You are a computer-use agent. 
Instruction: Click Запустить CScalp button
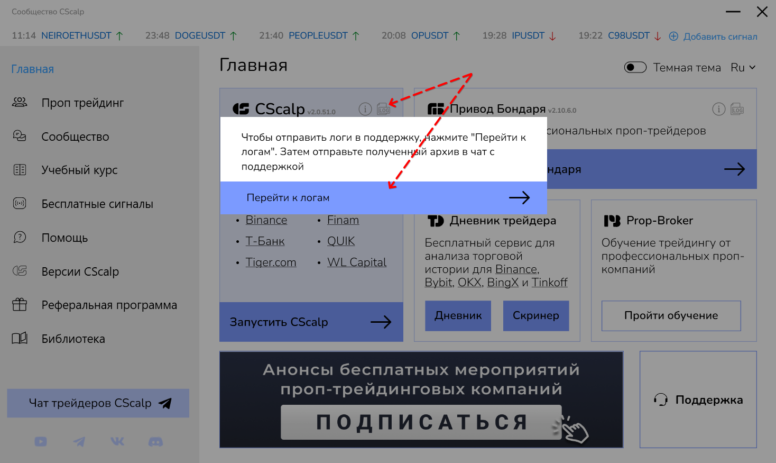311,322
